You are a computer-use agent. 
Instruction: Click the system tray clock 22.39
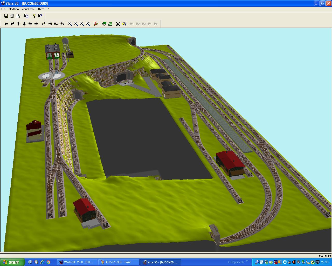325,262
